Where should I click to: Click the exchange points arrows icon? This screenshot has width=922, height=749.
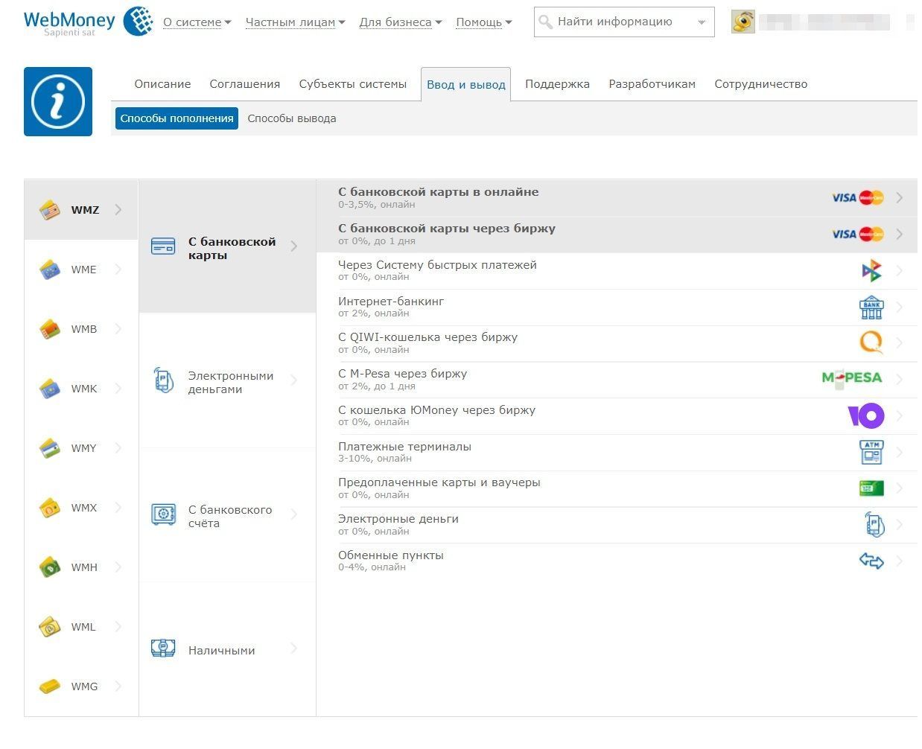pos(871,561)
